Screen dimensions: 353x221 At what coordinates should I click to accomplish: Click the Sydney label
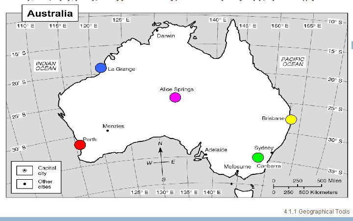pyautogui.click(x=264, y=148)
